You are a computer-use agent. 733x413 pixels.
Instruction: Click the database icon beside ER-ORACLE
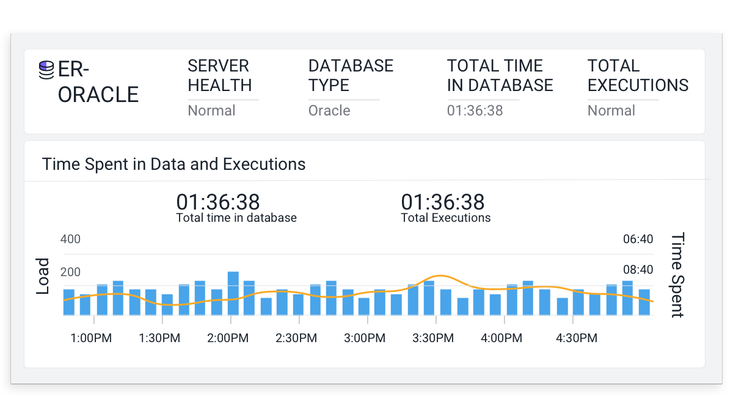pos(46,70)
